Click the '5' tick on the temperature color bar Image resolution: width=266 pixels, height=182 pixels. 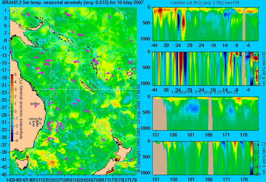(x=15, y=75)
